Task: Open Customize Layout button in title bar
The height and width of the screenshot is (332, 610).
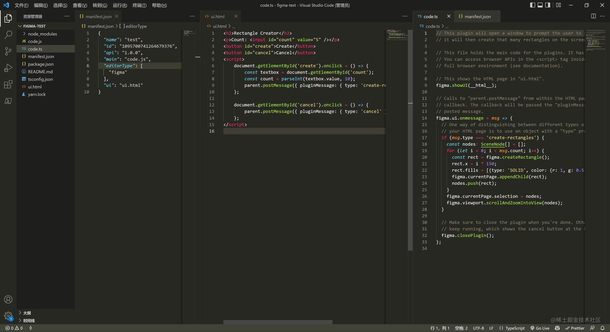Action: [x=559, y=5]
